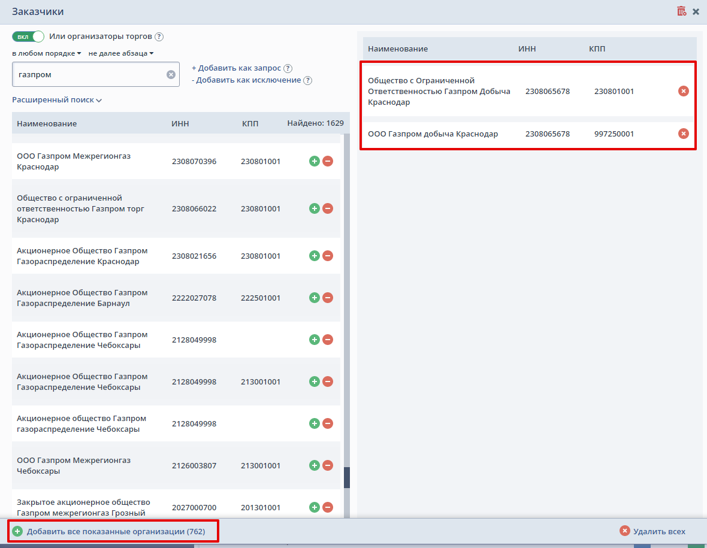Open the 'в любом порядке' dropdown
Viewport: 707px width, 548px height.
(47, 53)
